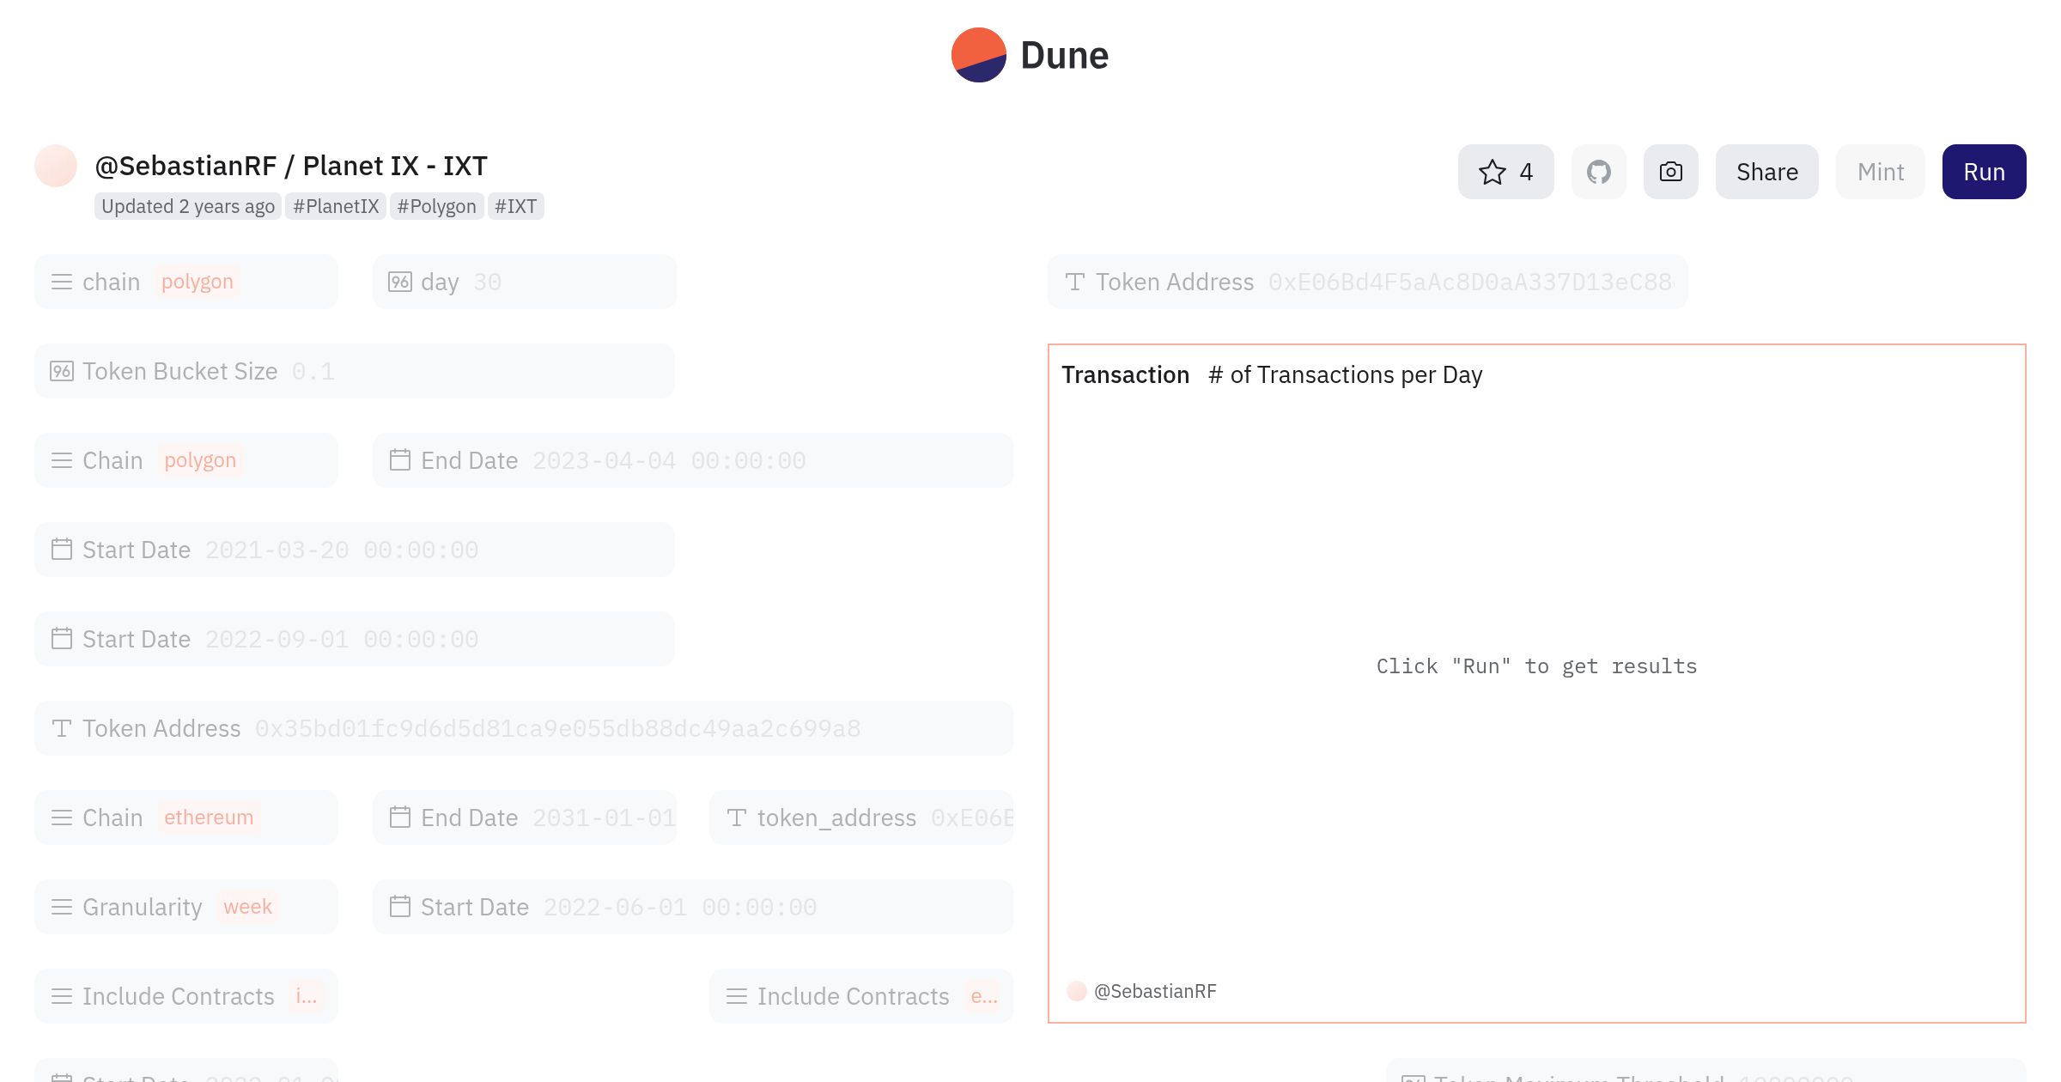Click the 'Click "Run" to get results' message
Image resolution: width=2061 pixels, height=1082 pixels.
pos(1536,666)
